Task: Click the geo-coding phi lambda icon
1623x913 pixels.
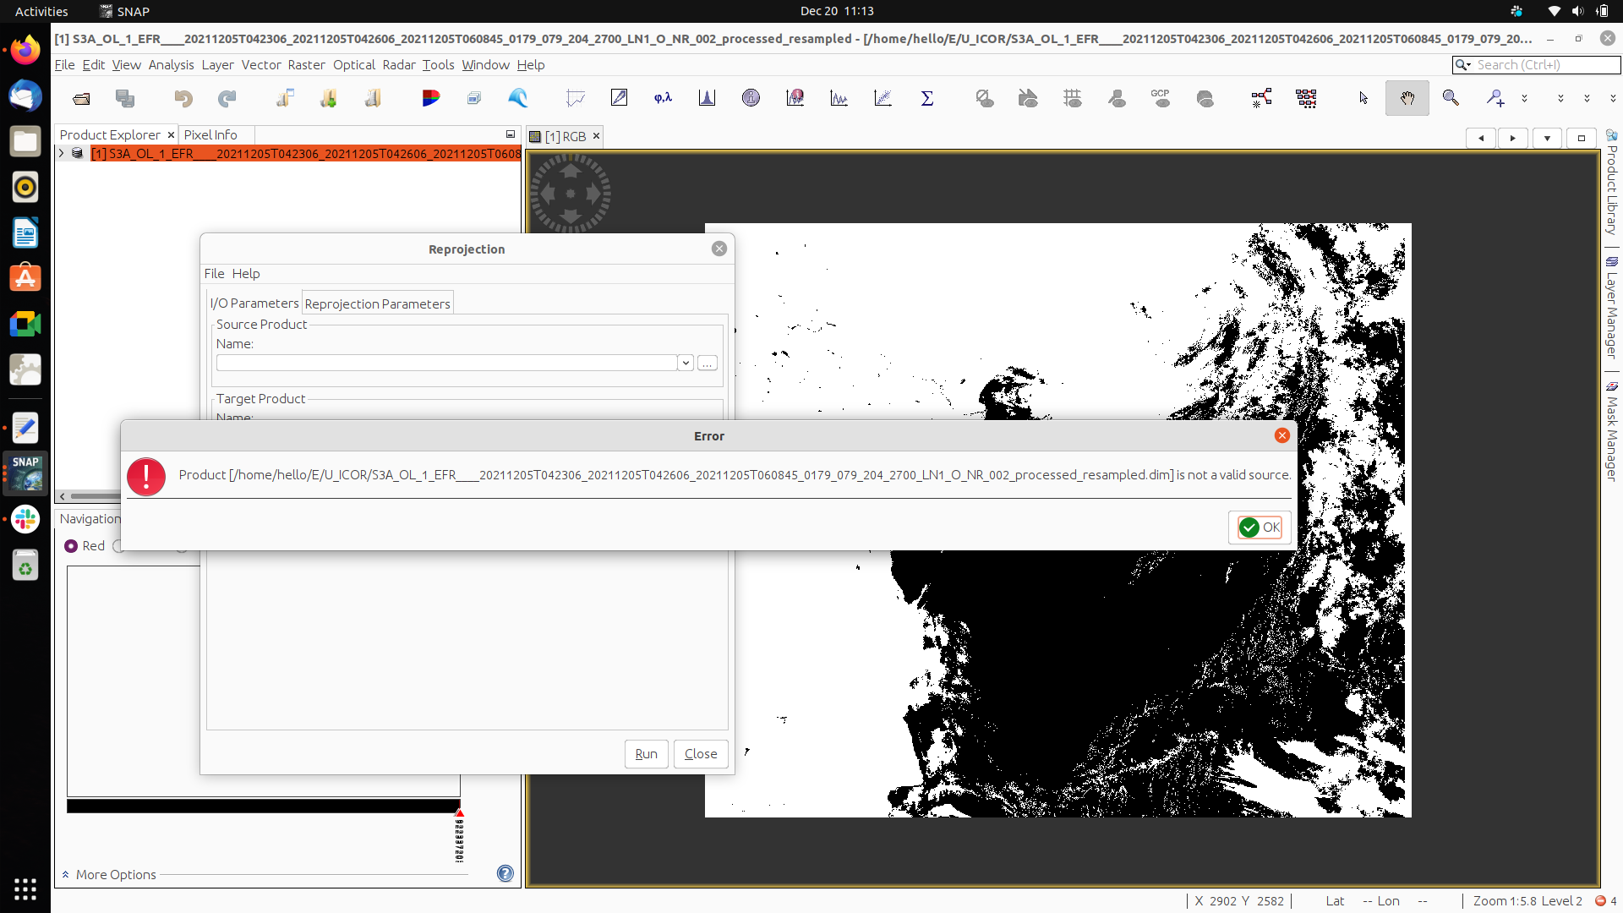Action: click(663, 99)
